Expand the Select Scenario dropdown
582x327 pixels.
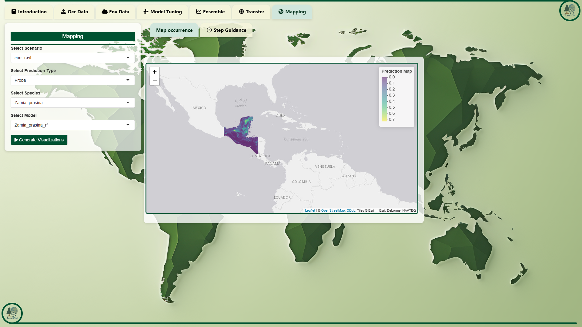click(73, 58)
